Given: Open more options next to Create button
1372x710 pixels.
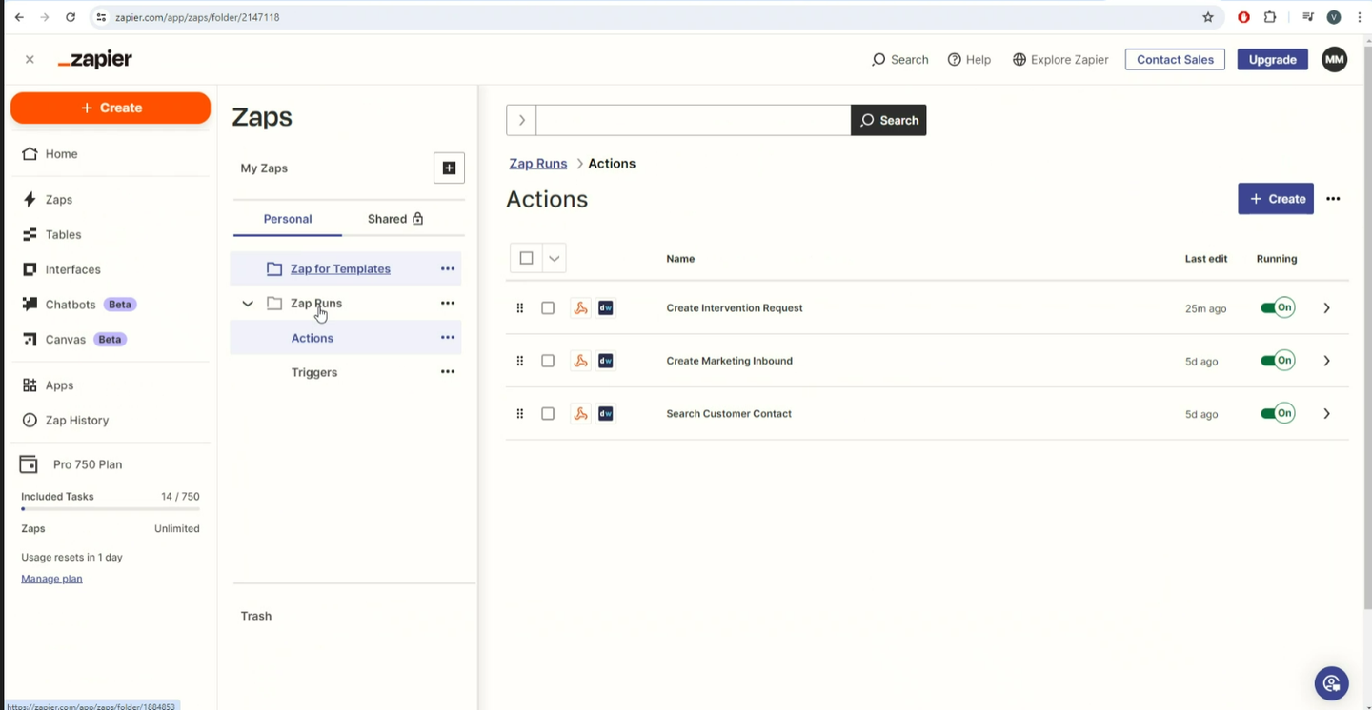Looking at the screenshot, I should [x=1333, y=199].
